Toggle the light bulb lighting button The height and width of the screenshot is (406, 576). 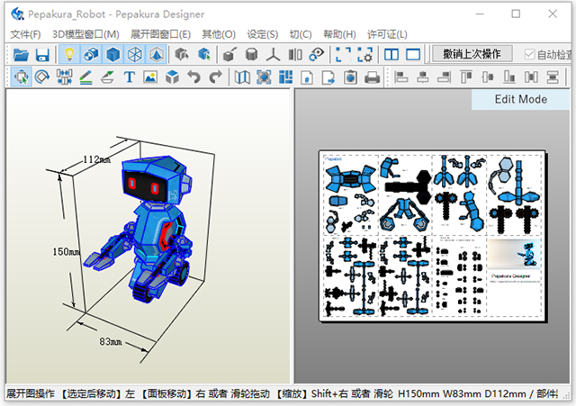tap(69, 55)
